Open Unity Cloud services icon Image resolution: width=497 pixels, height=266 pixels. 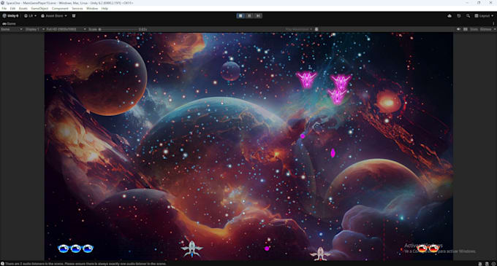coord(449,16)
